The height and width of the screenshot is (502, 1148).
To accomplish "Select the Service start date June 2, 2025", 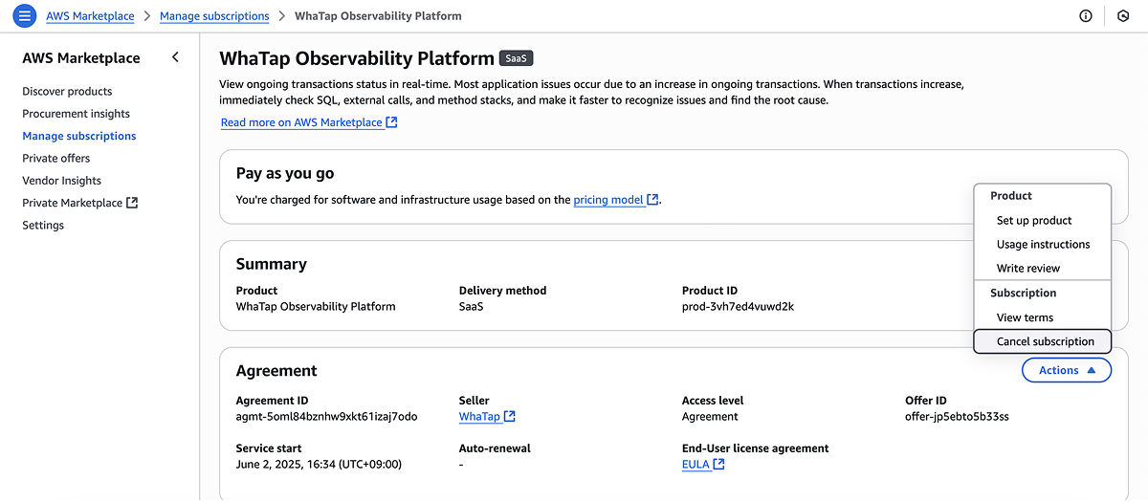I will pos(319,465).
